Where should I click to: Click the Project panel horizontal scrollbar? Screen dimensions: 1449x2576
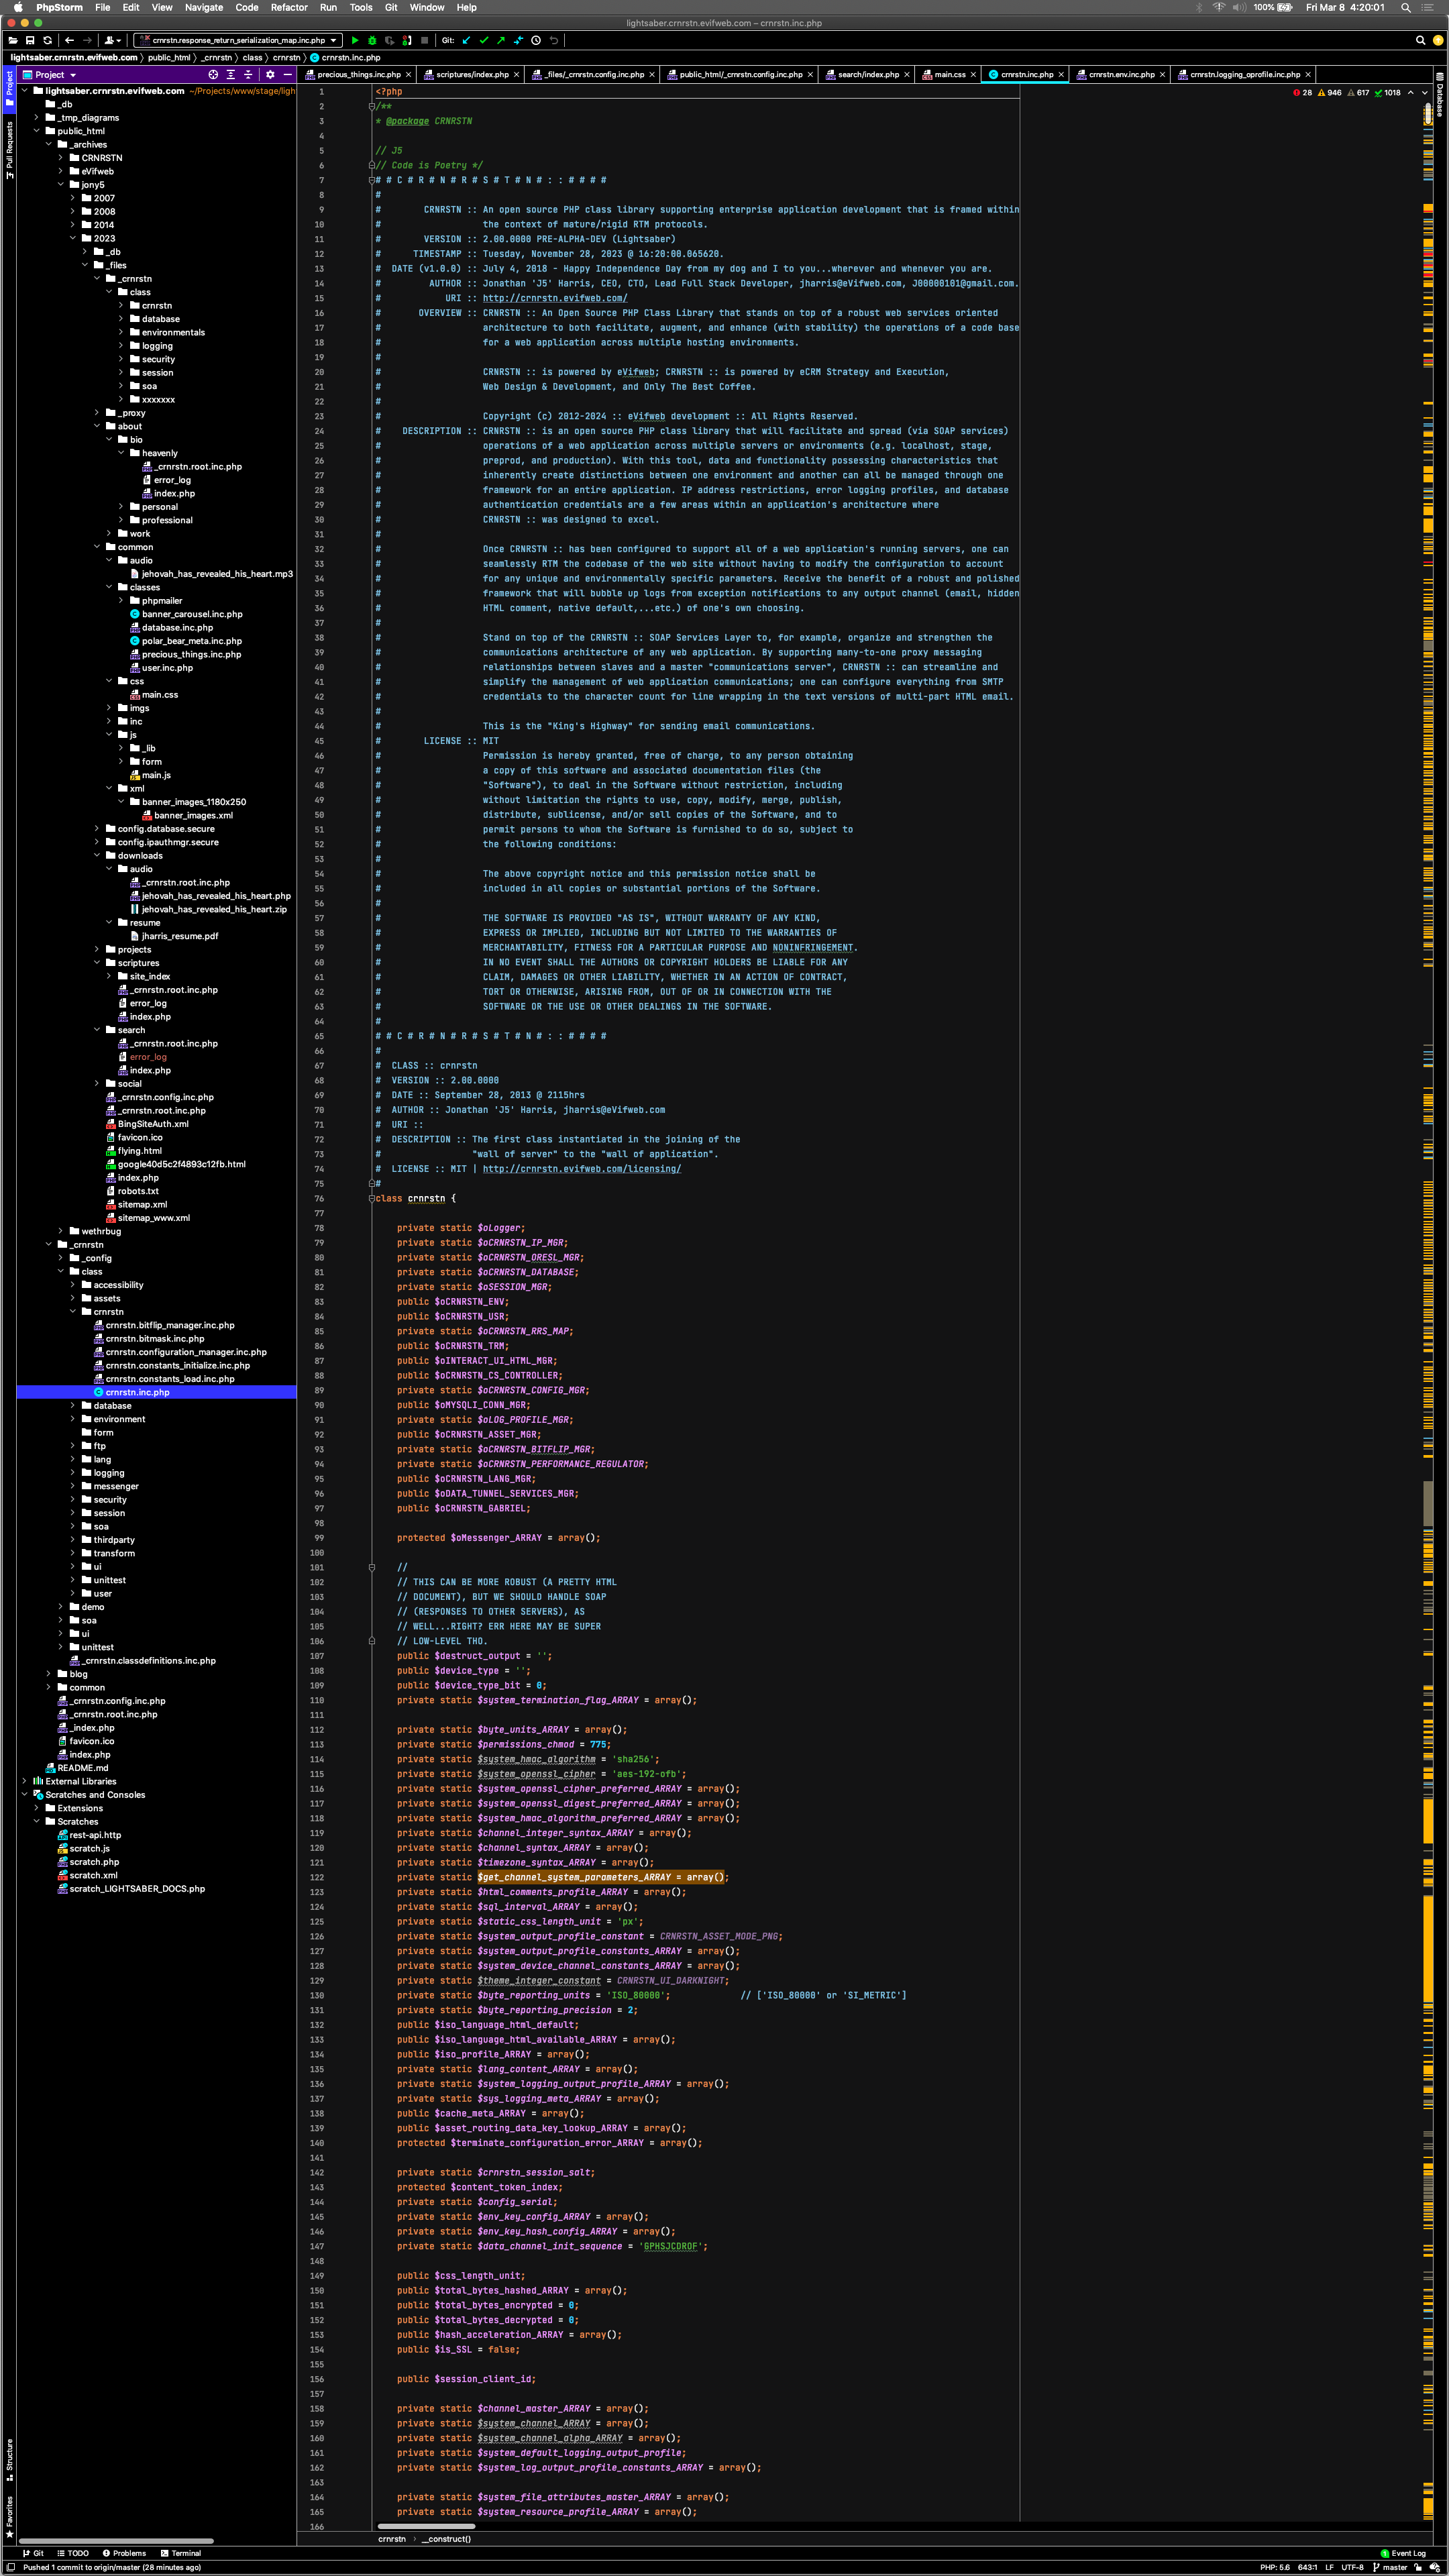(116, 2540)
